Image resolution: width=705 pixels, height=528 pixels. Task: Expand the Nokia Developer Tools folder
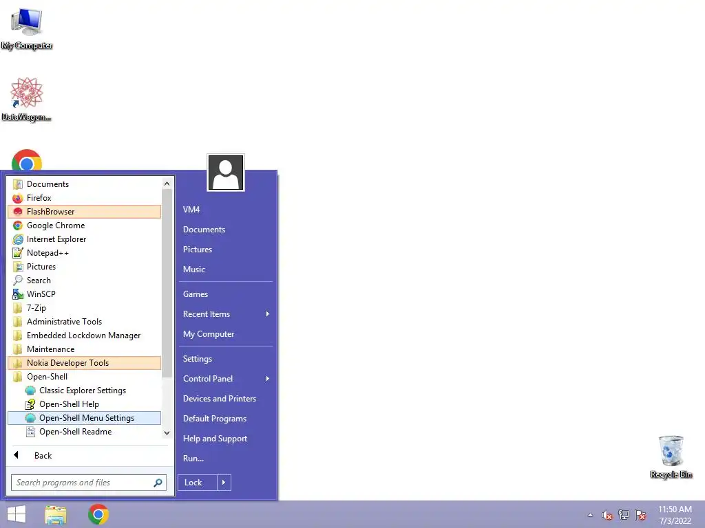84,363
